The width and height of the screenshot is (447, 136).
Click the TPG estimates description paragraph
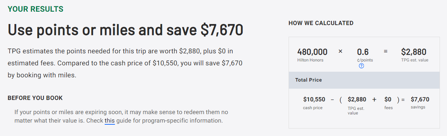click(x=125, y=63)
